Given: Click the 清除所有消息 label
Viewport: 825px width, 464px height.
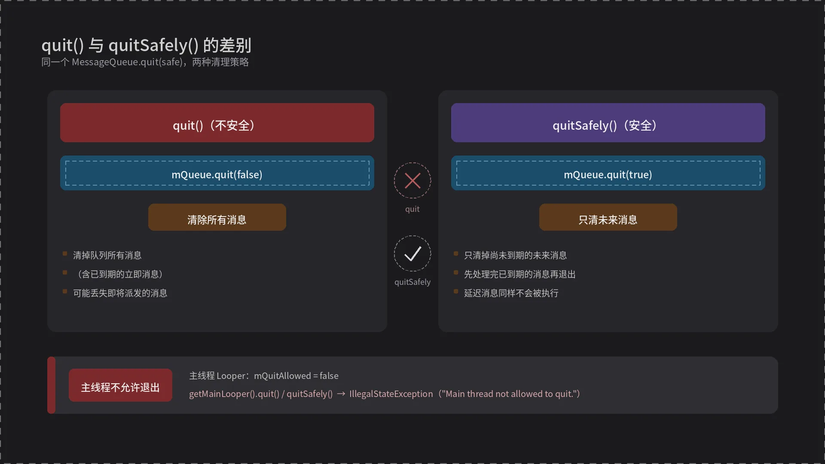Looking at the screenshot, I should [217, 217].
